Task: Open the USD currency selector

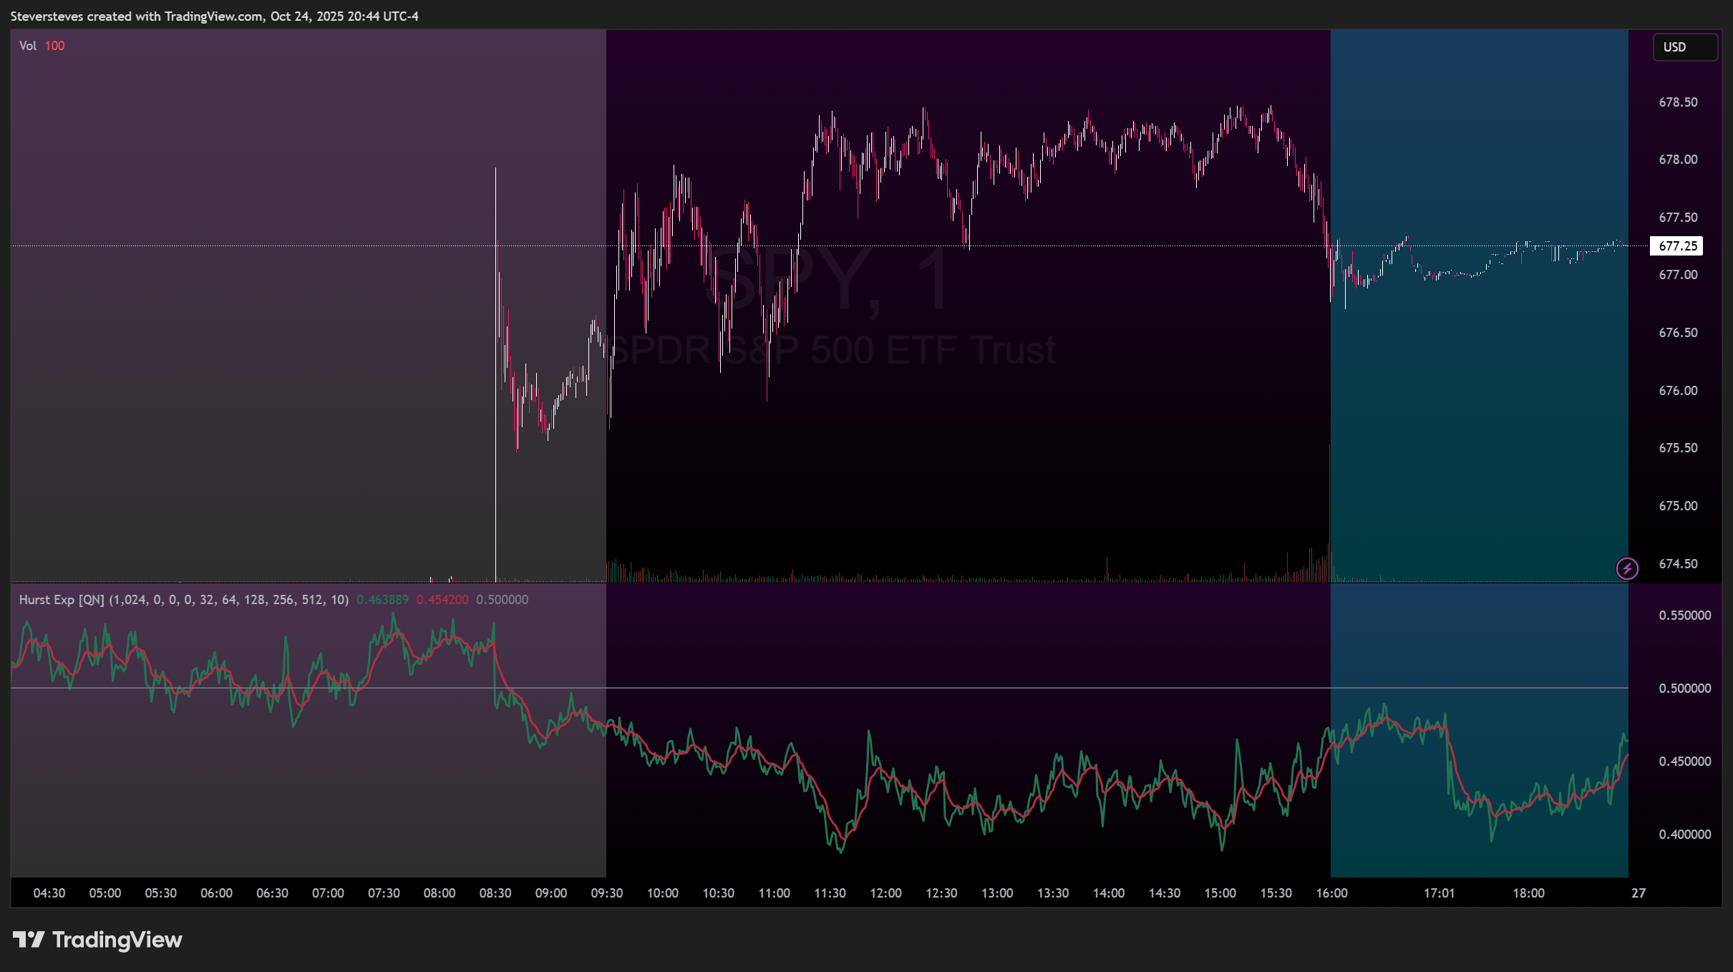Action: [1684, 47]
